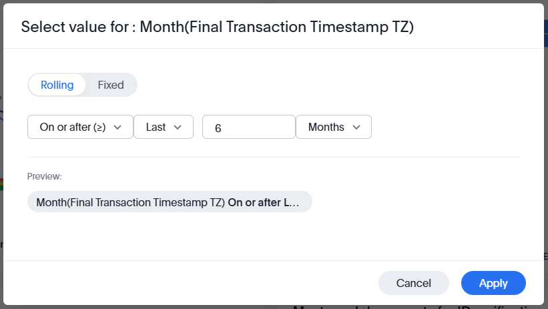The height and width of the screenshot is (309, 548).
Task: Open the 'Last' period dropdown
Action: tap(164, 127)
